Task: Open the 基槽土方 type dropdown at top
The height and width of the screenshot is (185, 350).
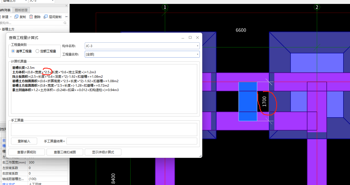Action: click(x=25, y=1)
